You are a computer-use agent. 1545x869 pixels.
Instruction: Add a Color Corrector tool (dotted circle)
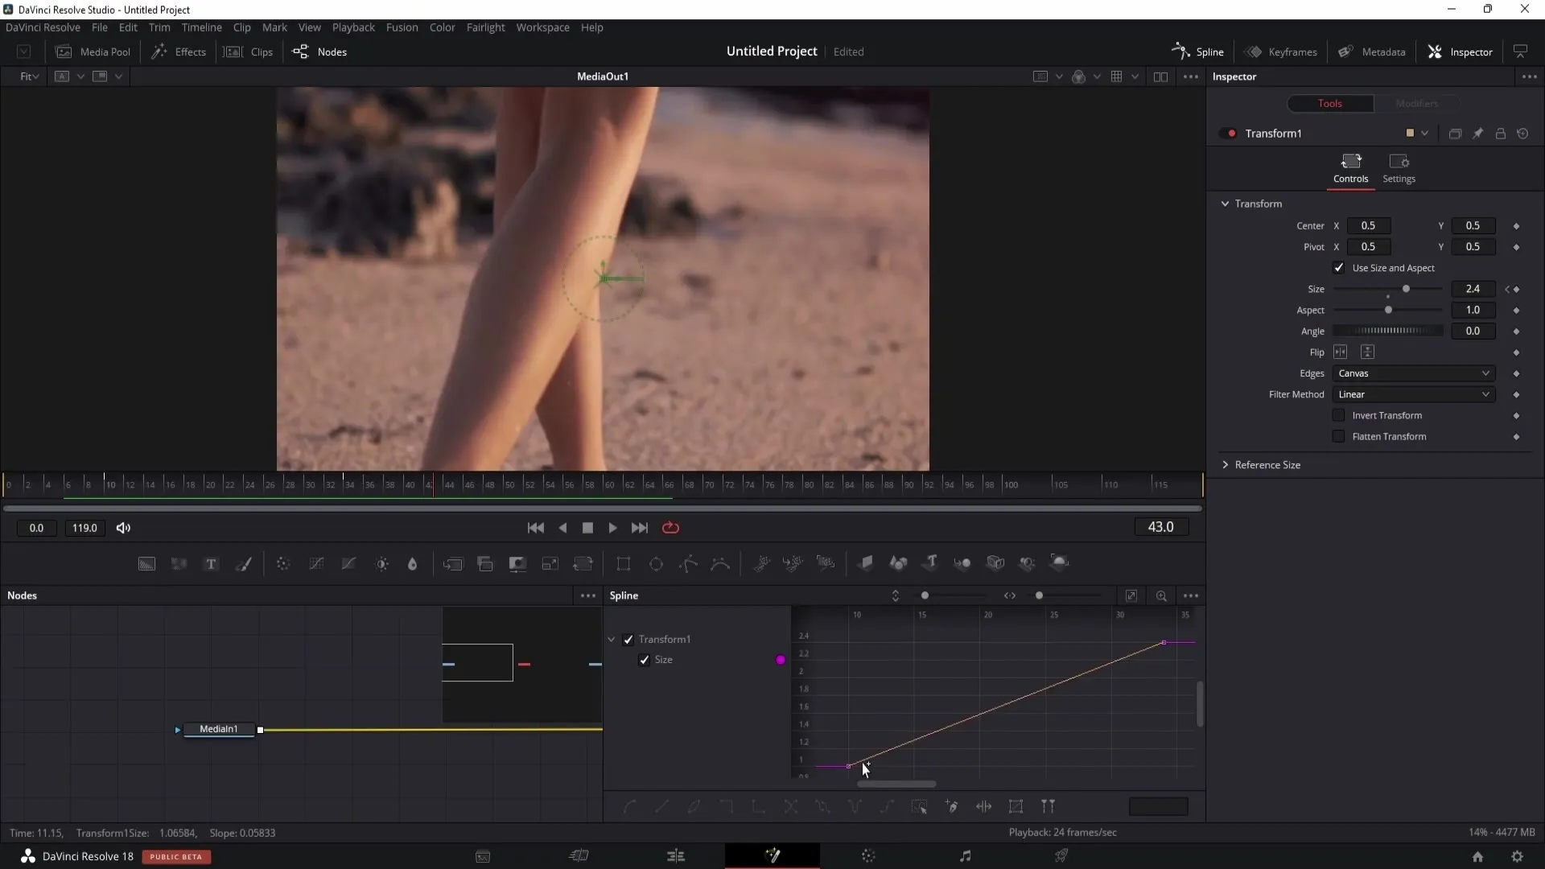coord(283,564)
